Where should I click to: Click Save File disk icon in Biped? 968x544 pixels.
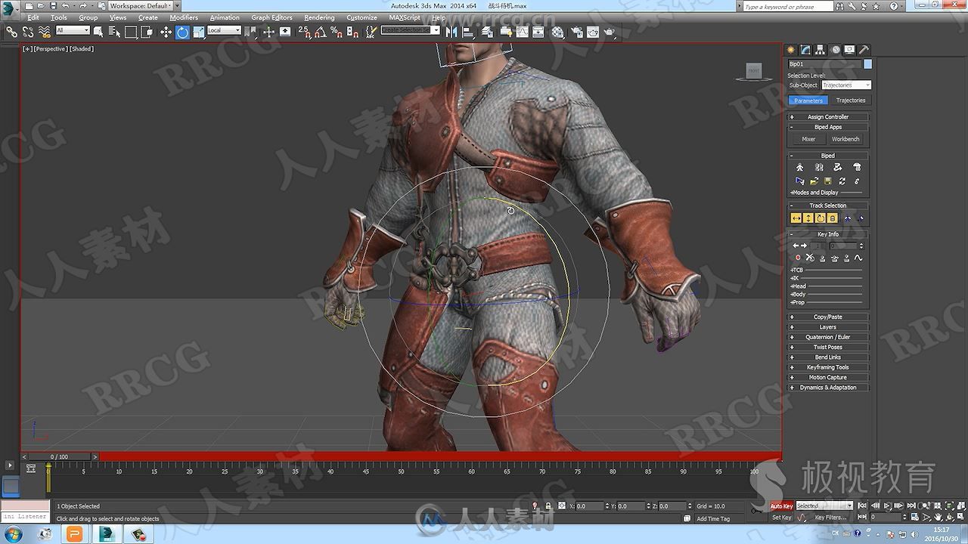click(828, 181)
